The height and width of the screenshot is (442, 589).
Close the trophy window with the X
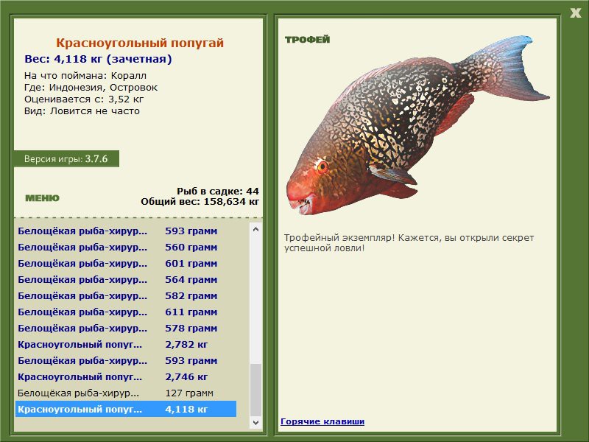tap(576, 13)
